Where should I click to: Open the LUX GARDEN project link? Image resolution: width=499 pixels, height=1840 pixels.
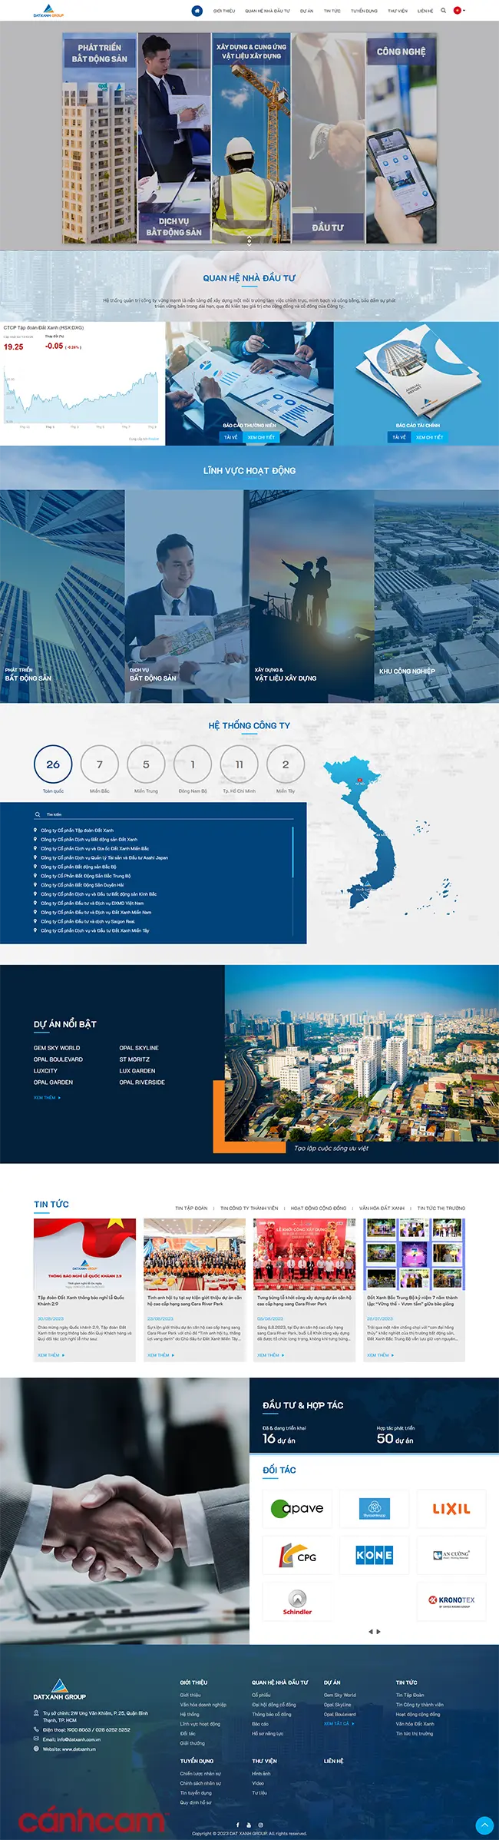[x=137, y=1071]
